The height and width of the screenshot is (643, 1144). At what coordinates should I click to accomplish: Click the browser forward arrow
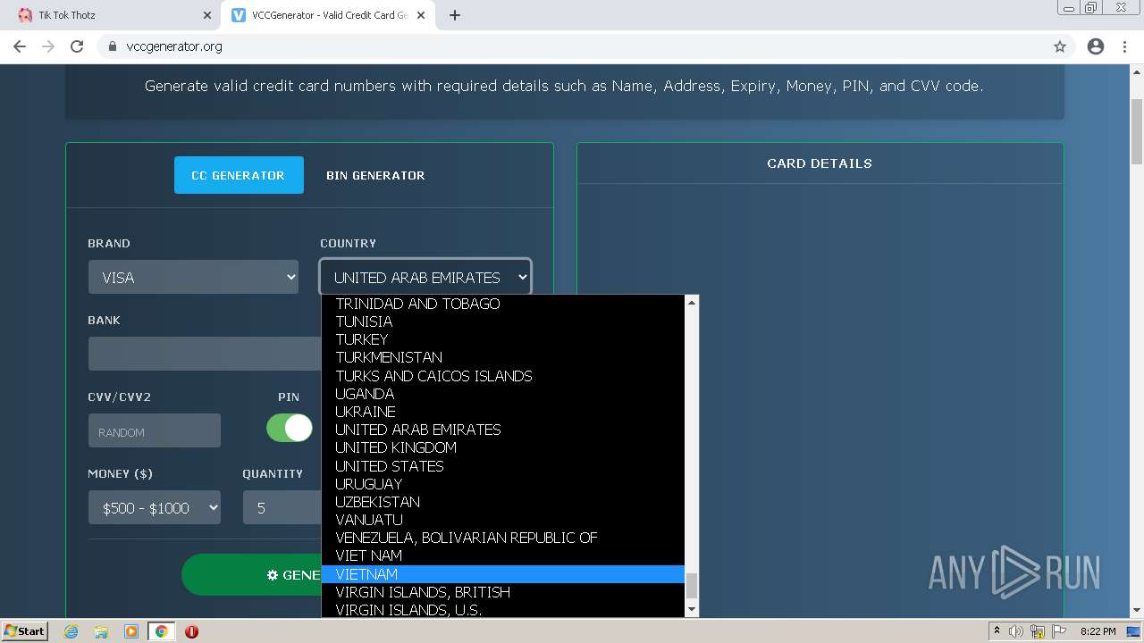[48, 46]
